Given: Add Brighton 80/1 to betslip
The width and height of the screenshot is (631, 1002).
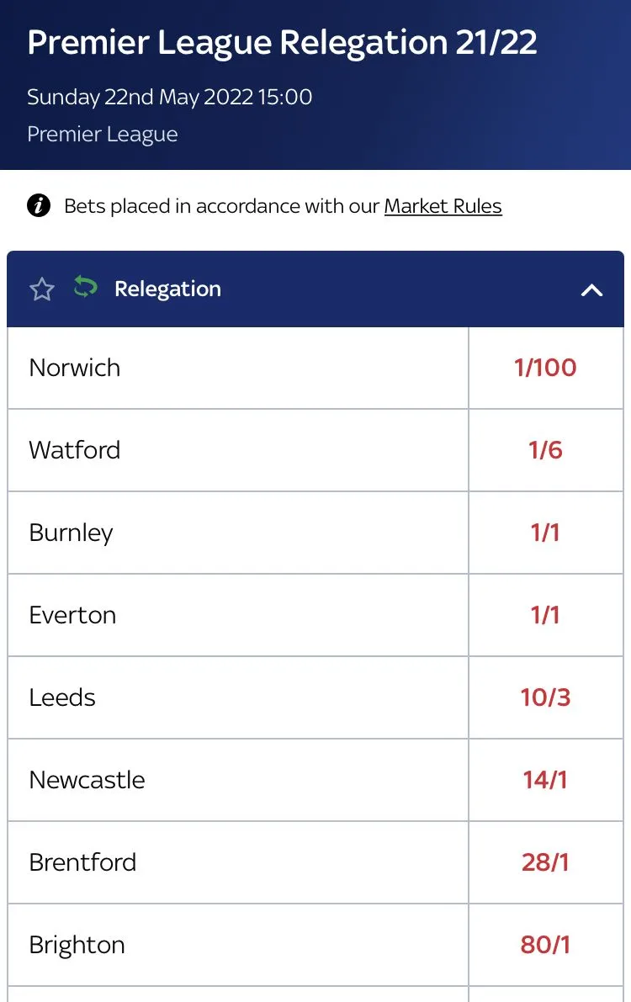Looking at the screenshot, I should click(x=545, y=945).
